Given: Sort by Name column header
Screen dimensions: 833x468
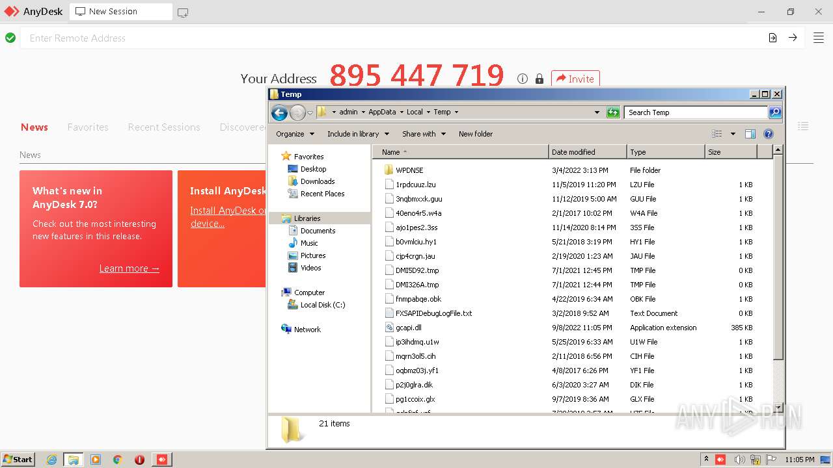Looking at the screenshot, I should (461, 152).
